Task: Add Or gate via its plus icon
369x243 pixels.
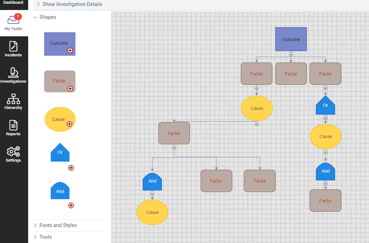Action: [x=71, y=168]
